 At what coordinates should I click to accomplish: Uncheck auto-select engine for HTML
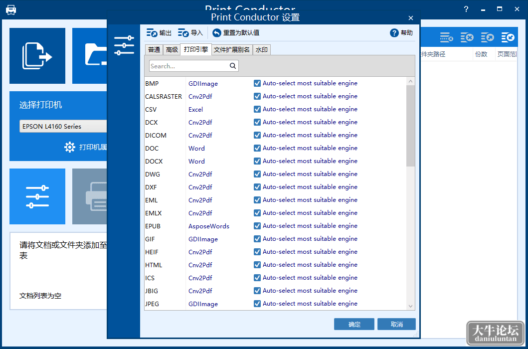(x=257, y=265)
